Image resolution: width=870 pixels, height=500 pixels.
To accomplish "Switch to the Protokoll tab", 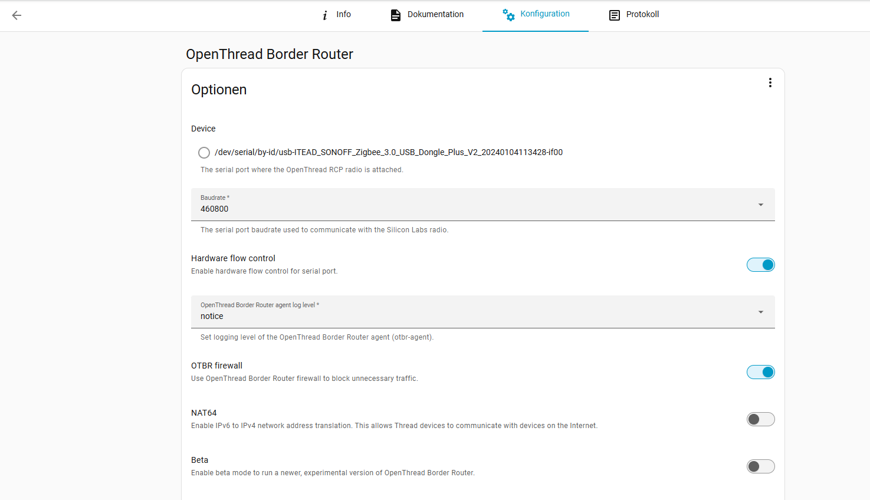I will click(x=634, y=15).
